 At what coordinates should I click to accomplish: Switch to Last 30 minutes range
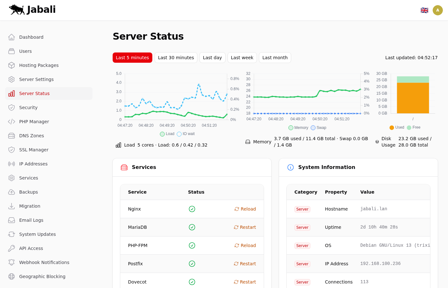pos(176,58)
